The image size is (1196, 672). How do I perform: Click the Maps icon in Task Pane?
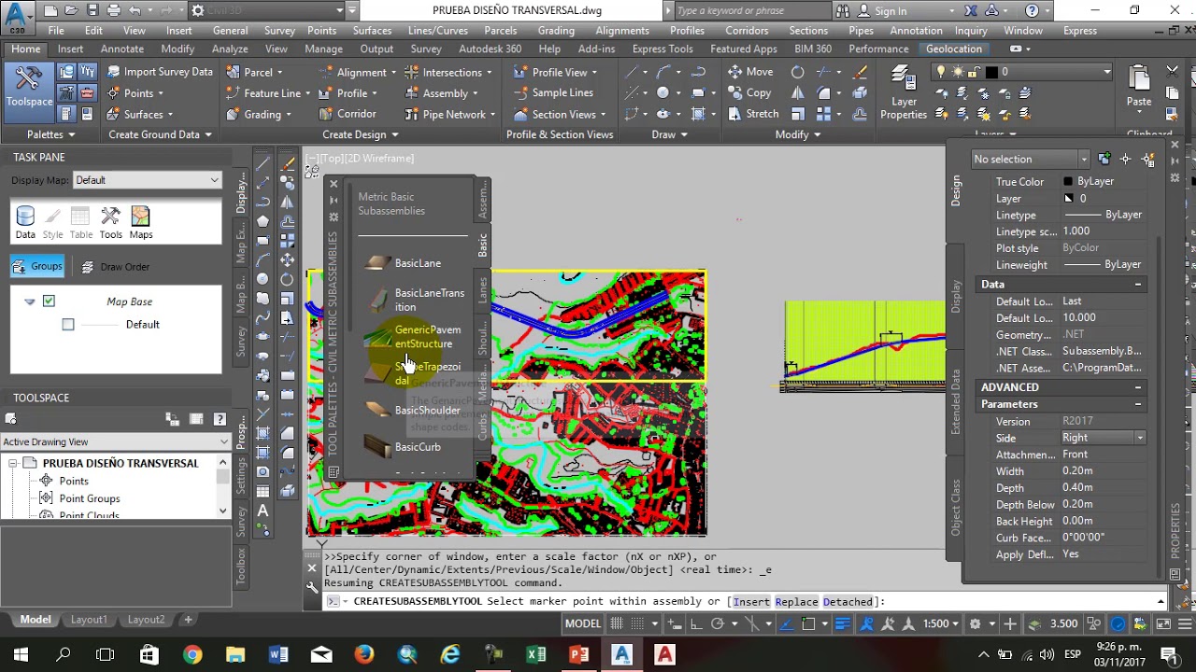[x=140, y=223]
